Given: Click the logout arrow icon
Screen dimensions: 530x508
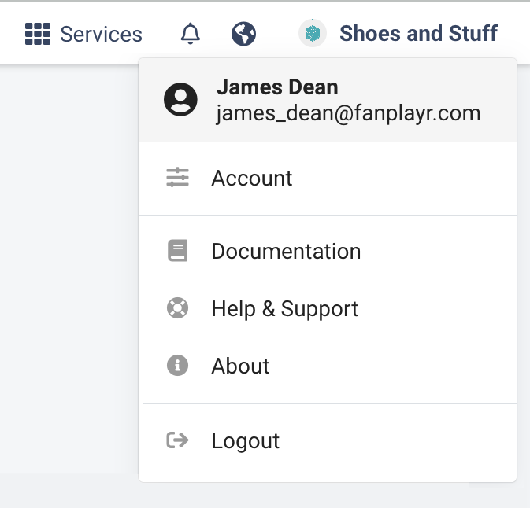Looking at the screenshot, I should pyautogui.click(x=177, y=440).
